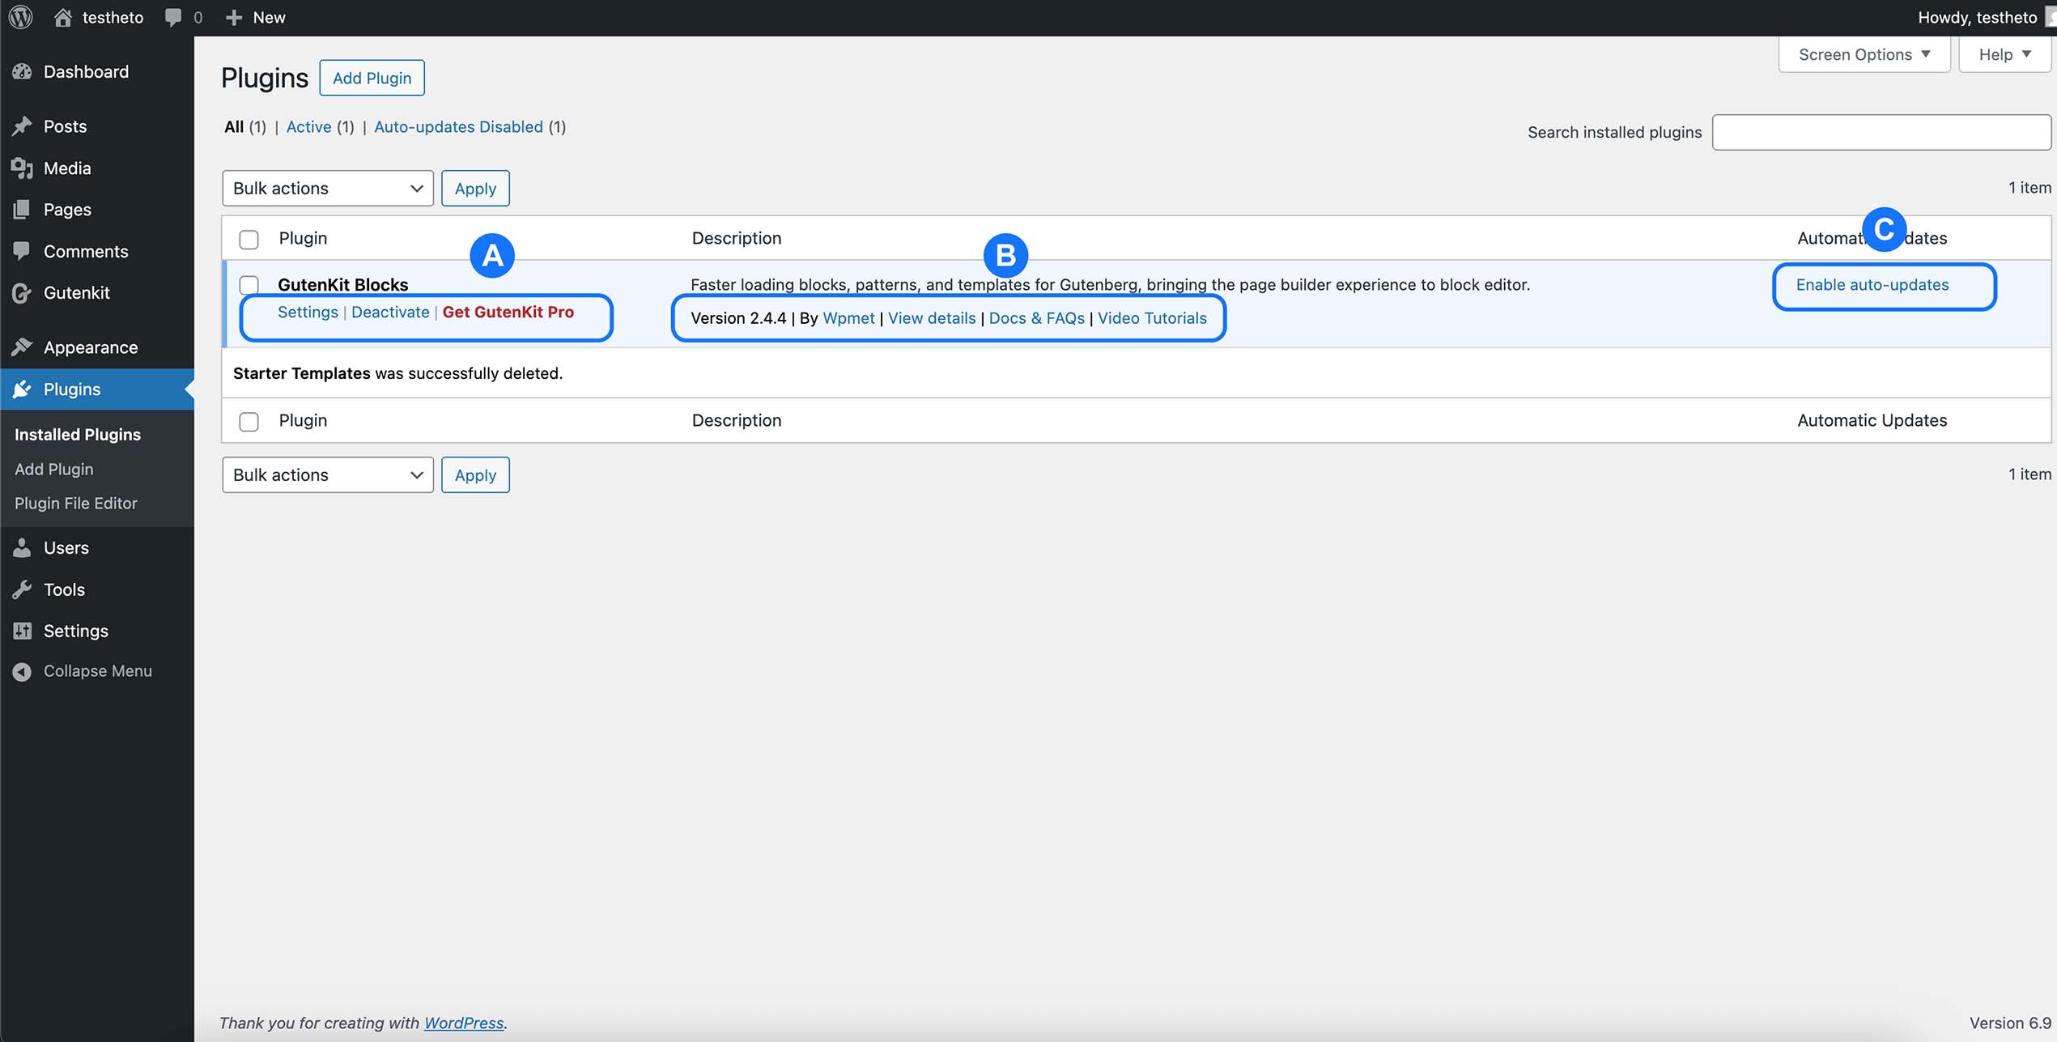Image resolution: width=2057 pixels, height=1042 pixels.
Task: Click the Tools wrench icon
Action: click(23, 589)
